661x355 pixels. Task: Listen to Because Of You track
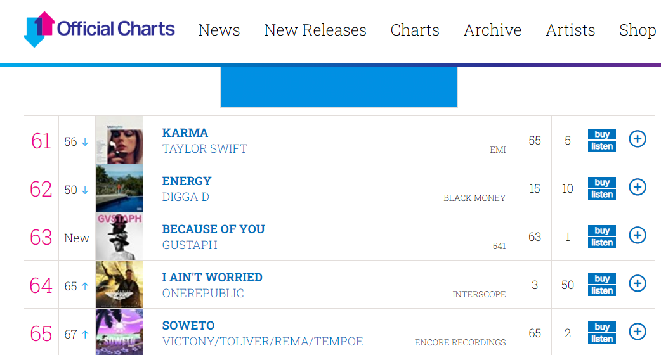click(x=602, y=243)
